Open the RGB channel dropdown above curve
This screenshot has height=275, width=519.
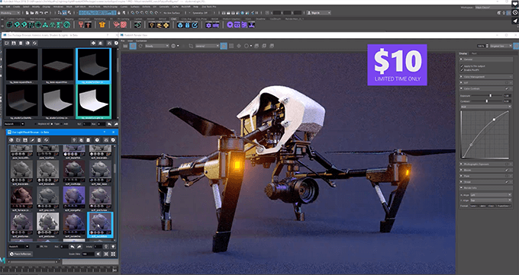pyautogui.click(x=486, y=107)
